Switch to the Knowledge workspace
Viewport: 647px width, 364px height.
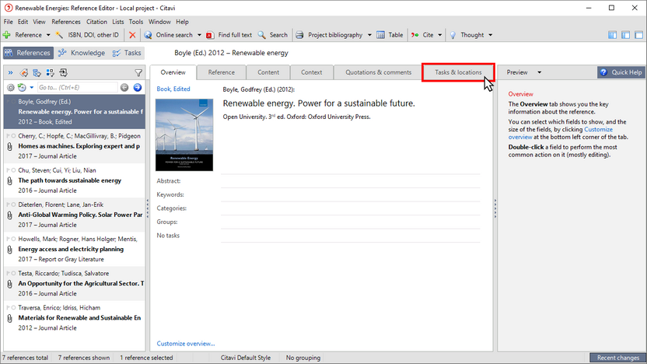(x=82, y=53)
